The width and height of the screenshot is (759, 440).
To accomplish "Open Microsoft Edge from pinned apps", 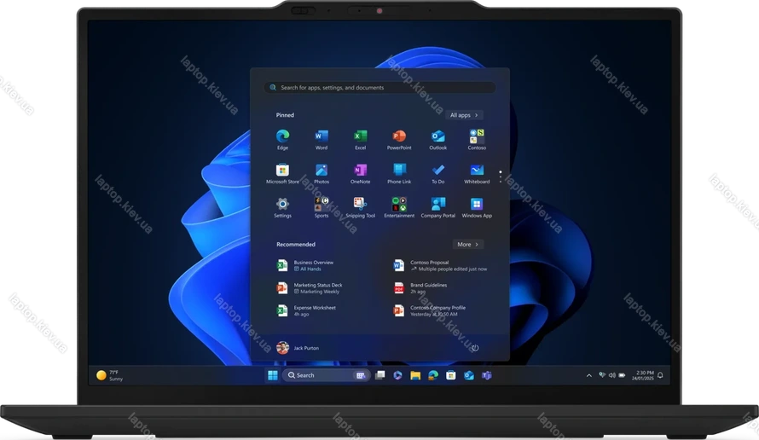I will [x=282, y=136].
